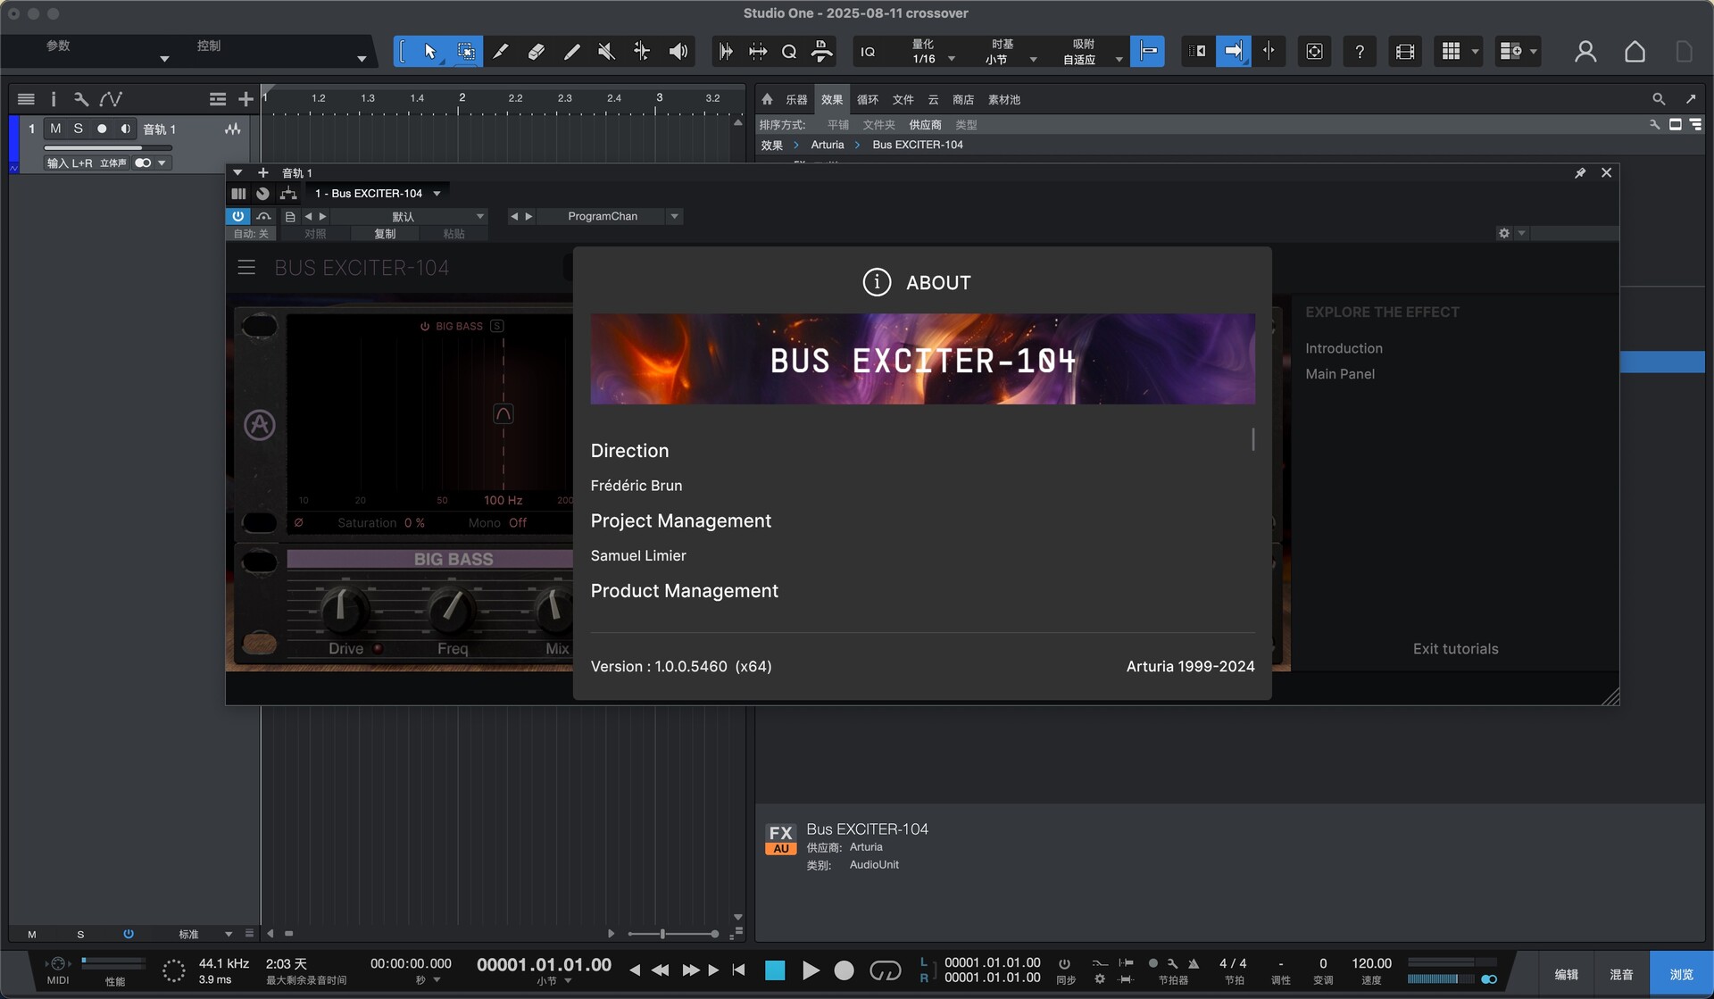Open the 1 - Bus EXCITER-104 insert dropdown
Screen dimensions: 1714x999
(378, 194)
